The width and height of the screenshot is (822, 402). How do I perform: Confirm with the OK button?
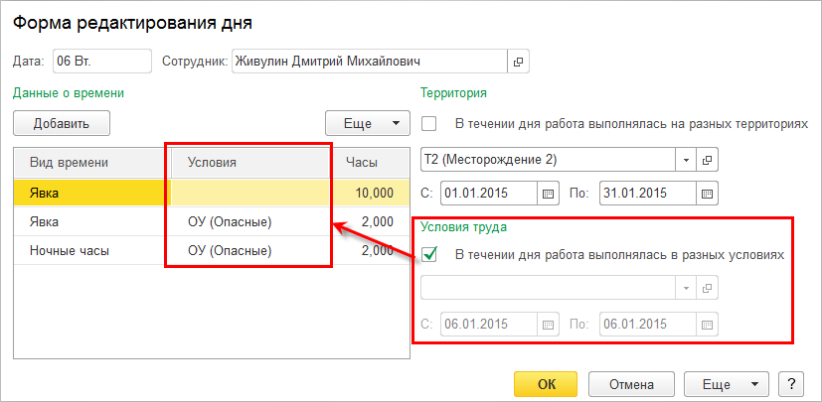[x=546, y=384]
